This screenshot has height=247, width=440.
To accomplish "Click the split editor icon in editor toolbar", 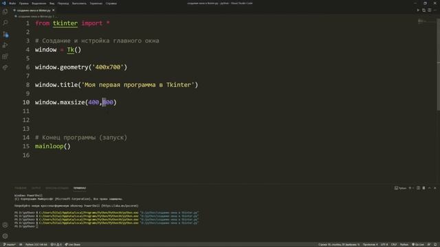I will tap(429, 10).
